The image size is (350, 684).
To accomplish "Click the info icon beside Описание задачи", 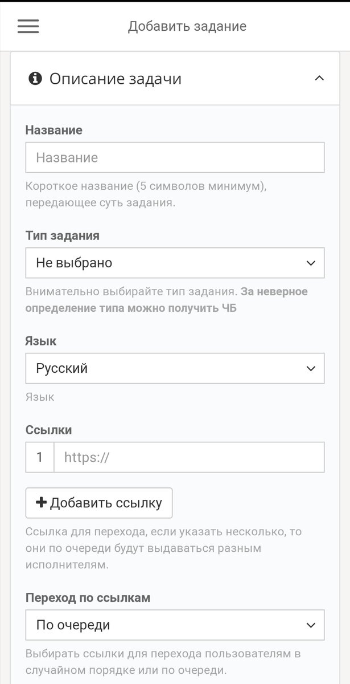I will (x=35, y=79).
